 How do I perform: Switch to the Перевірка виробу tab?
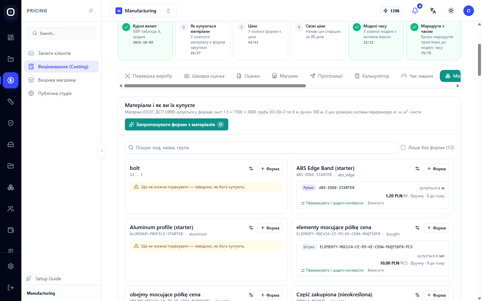pyautogui.click(x=148, y=76)
